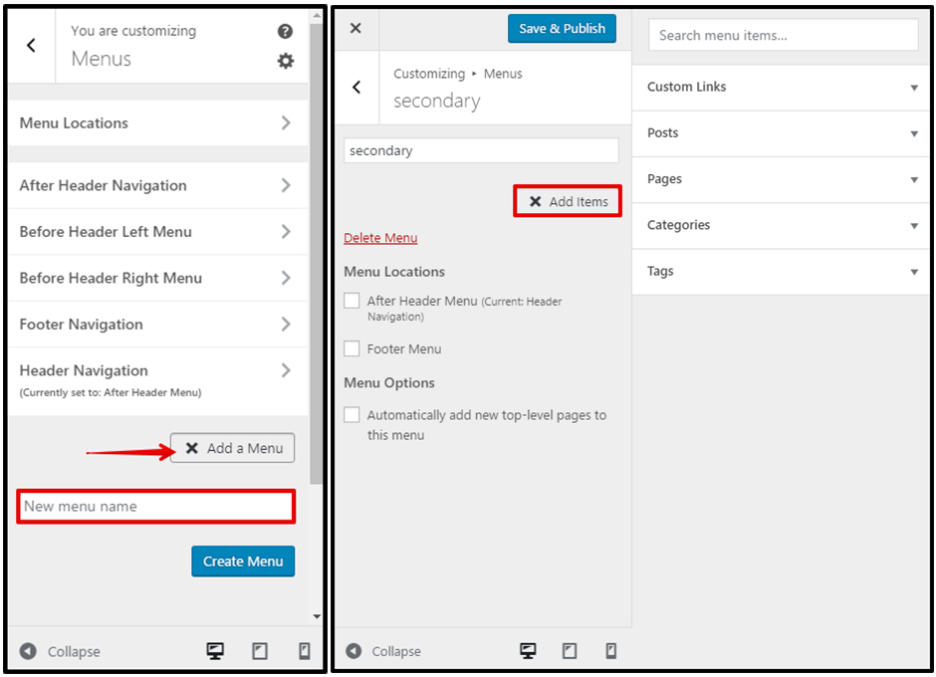Click the left panel Collapse arrow icon

point(28,651)
